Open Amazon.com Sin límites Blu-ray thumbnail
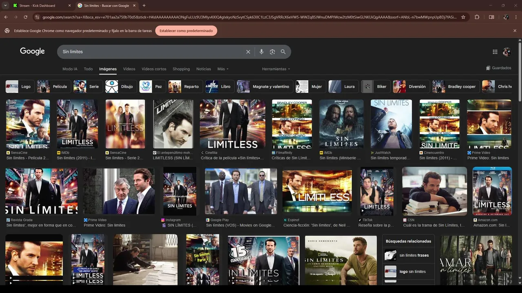The width and height of the screenshot is (522, 293). pos(492,191)
